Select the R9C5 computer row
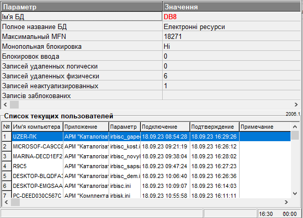303x218 pixels. [x=146, y=166]
